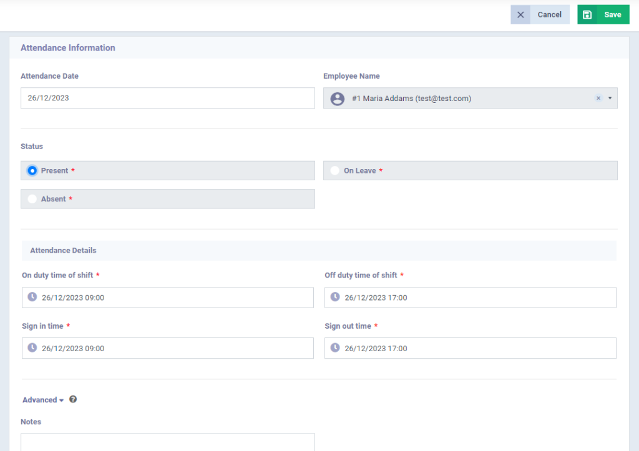
Task: Click clock icon in Off duty time field
Action: (x=335, y=297)
